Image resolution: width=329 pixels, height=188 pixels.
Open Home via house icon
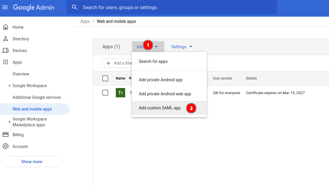[5, 27]
